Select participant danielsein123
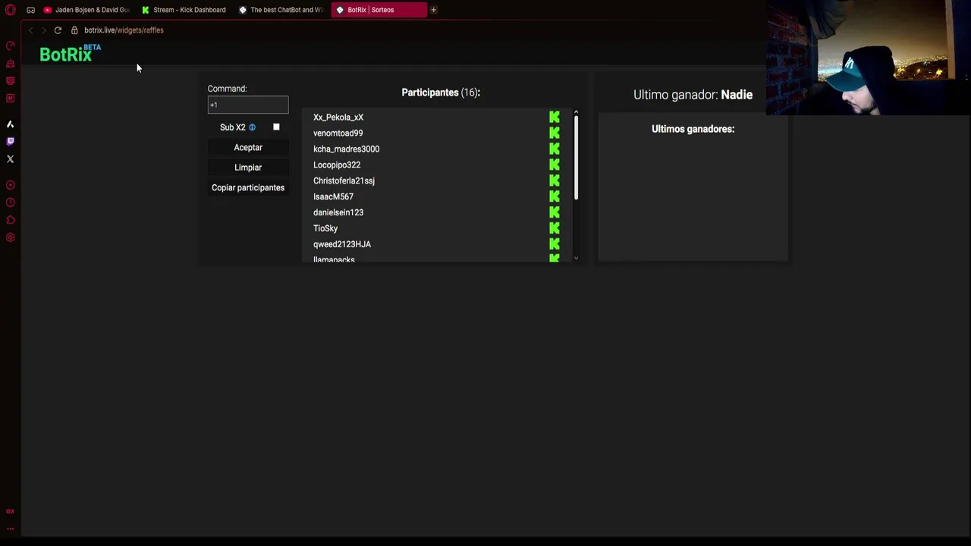 pos(338,213)
